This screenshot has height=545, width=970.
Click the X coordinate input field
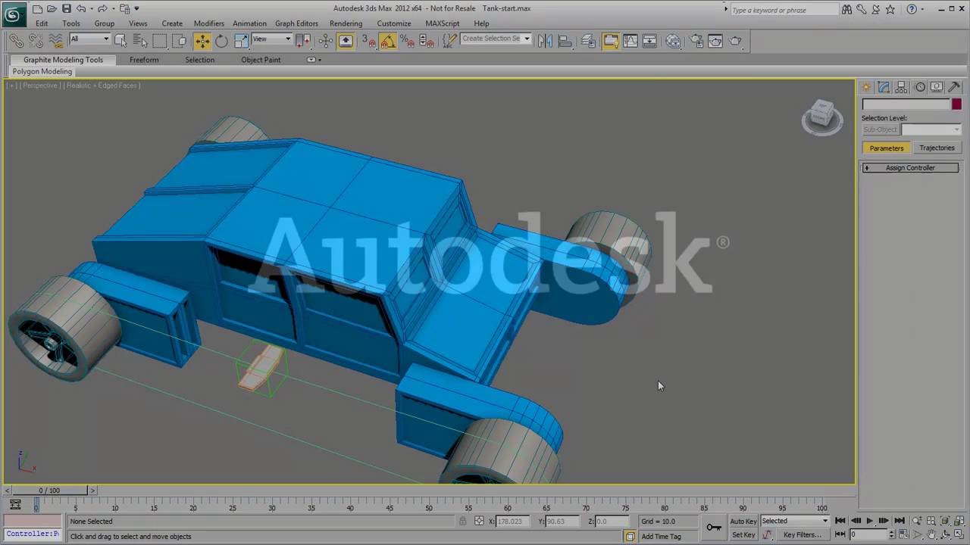point(514,521)
